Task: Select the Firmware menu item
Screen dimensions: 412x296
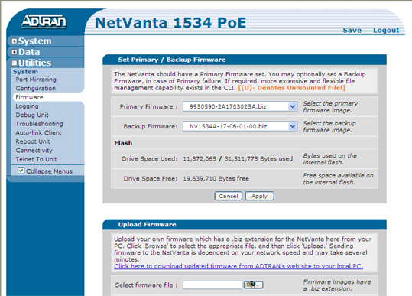Action: [x=29, y=97]
